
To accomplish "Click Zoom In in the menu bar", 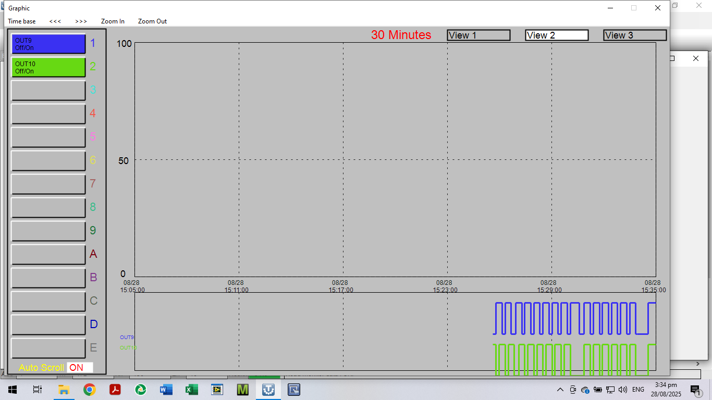I will [113, 21].
